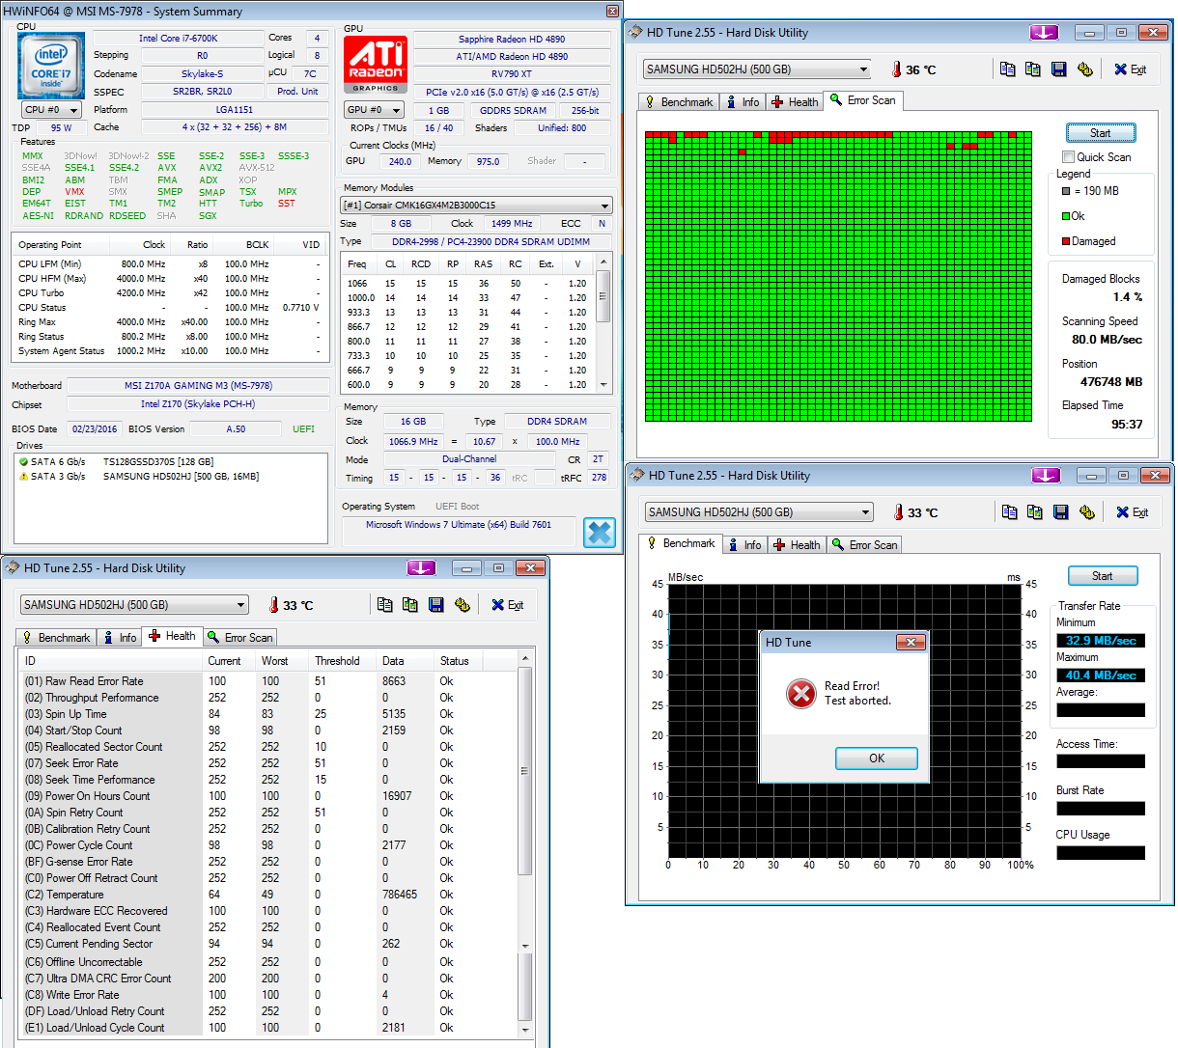Viewport: 1178px width, 1048px height.
Task: Click SATA 3 Gb/s warning drive icon
Action: 23,476
